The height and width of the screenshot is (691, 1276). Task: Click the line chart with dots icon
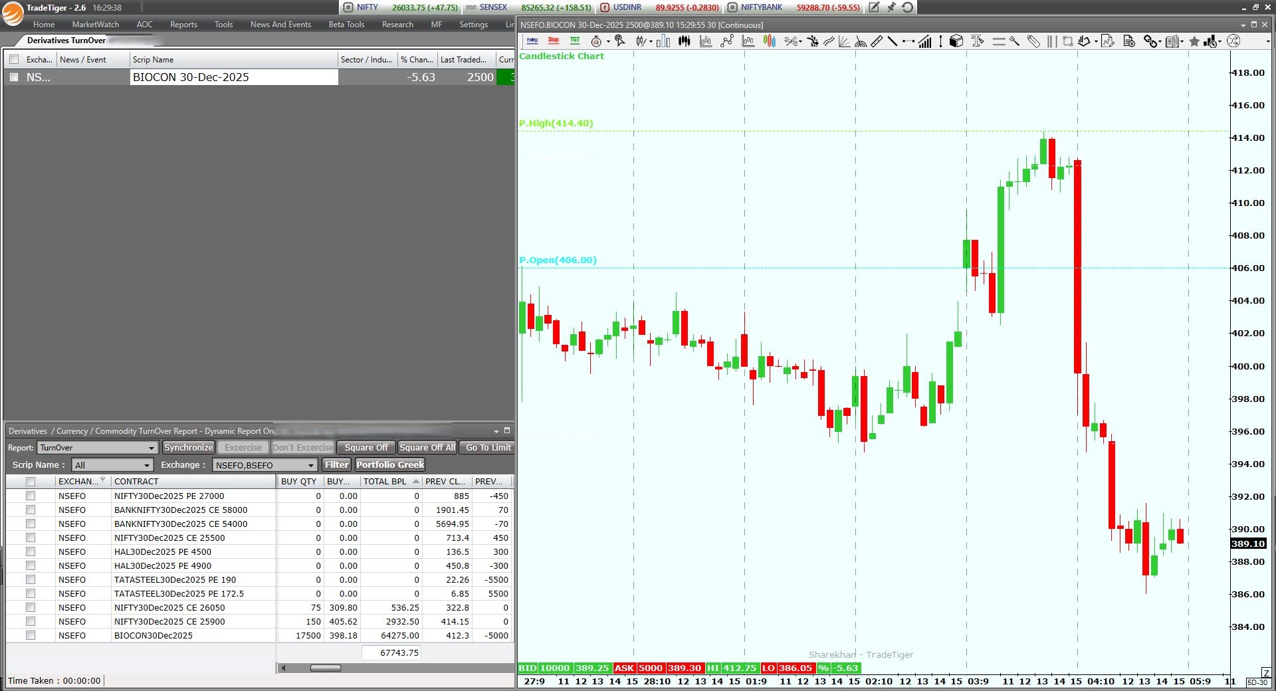[x=727, y=42]
